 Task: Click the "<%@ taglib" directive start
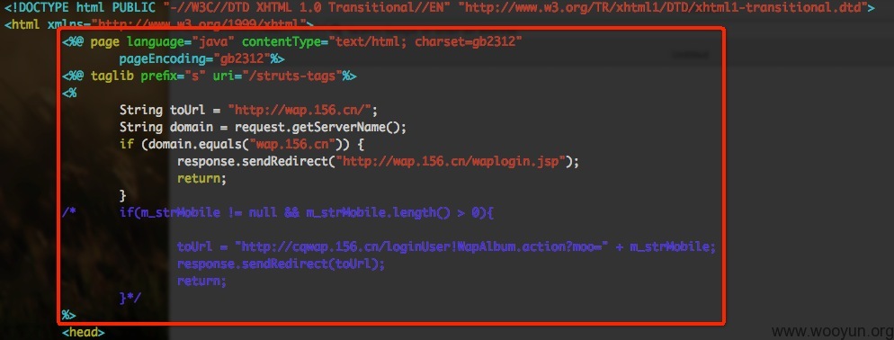[98, 76]
